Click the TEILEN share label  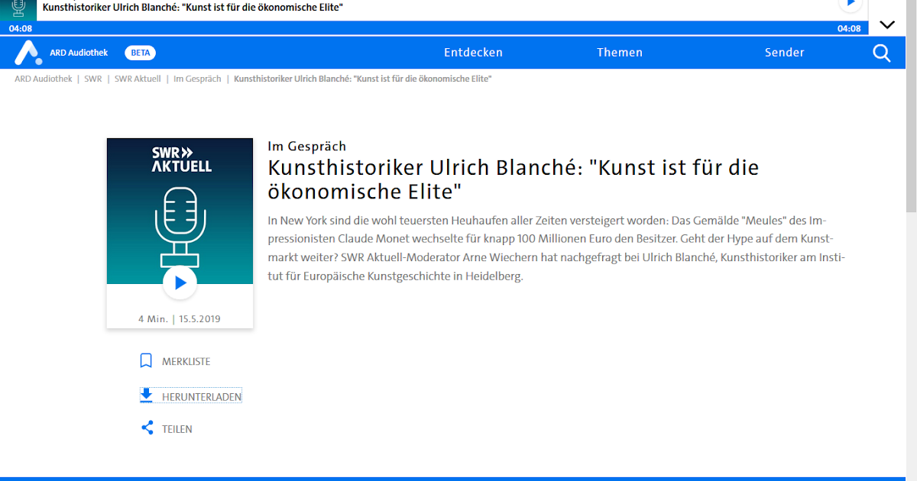(x=177, y=429)
